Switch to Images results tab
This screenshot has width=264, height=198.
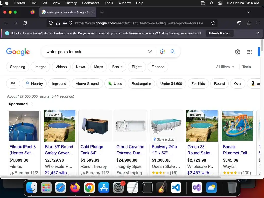pos(40,67)
